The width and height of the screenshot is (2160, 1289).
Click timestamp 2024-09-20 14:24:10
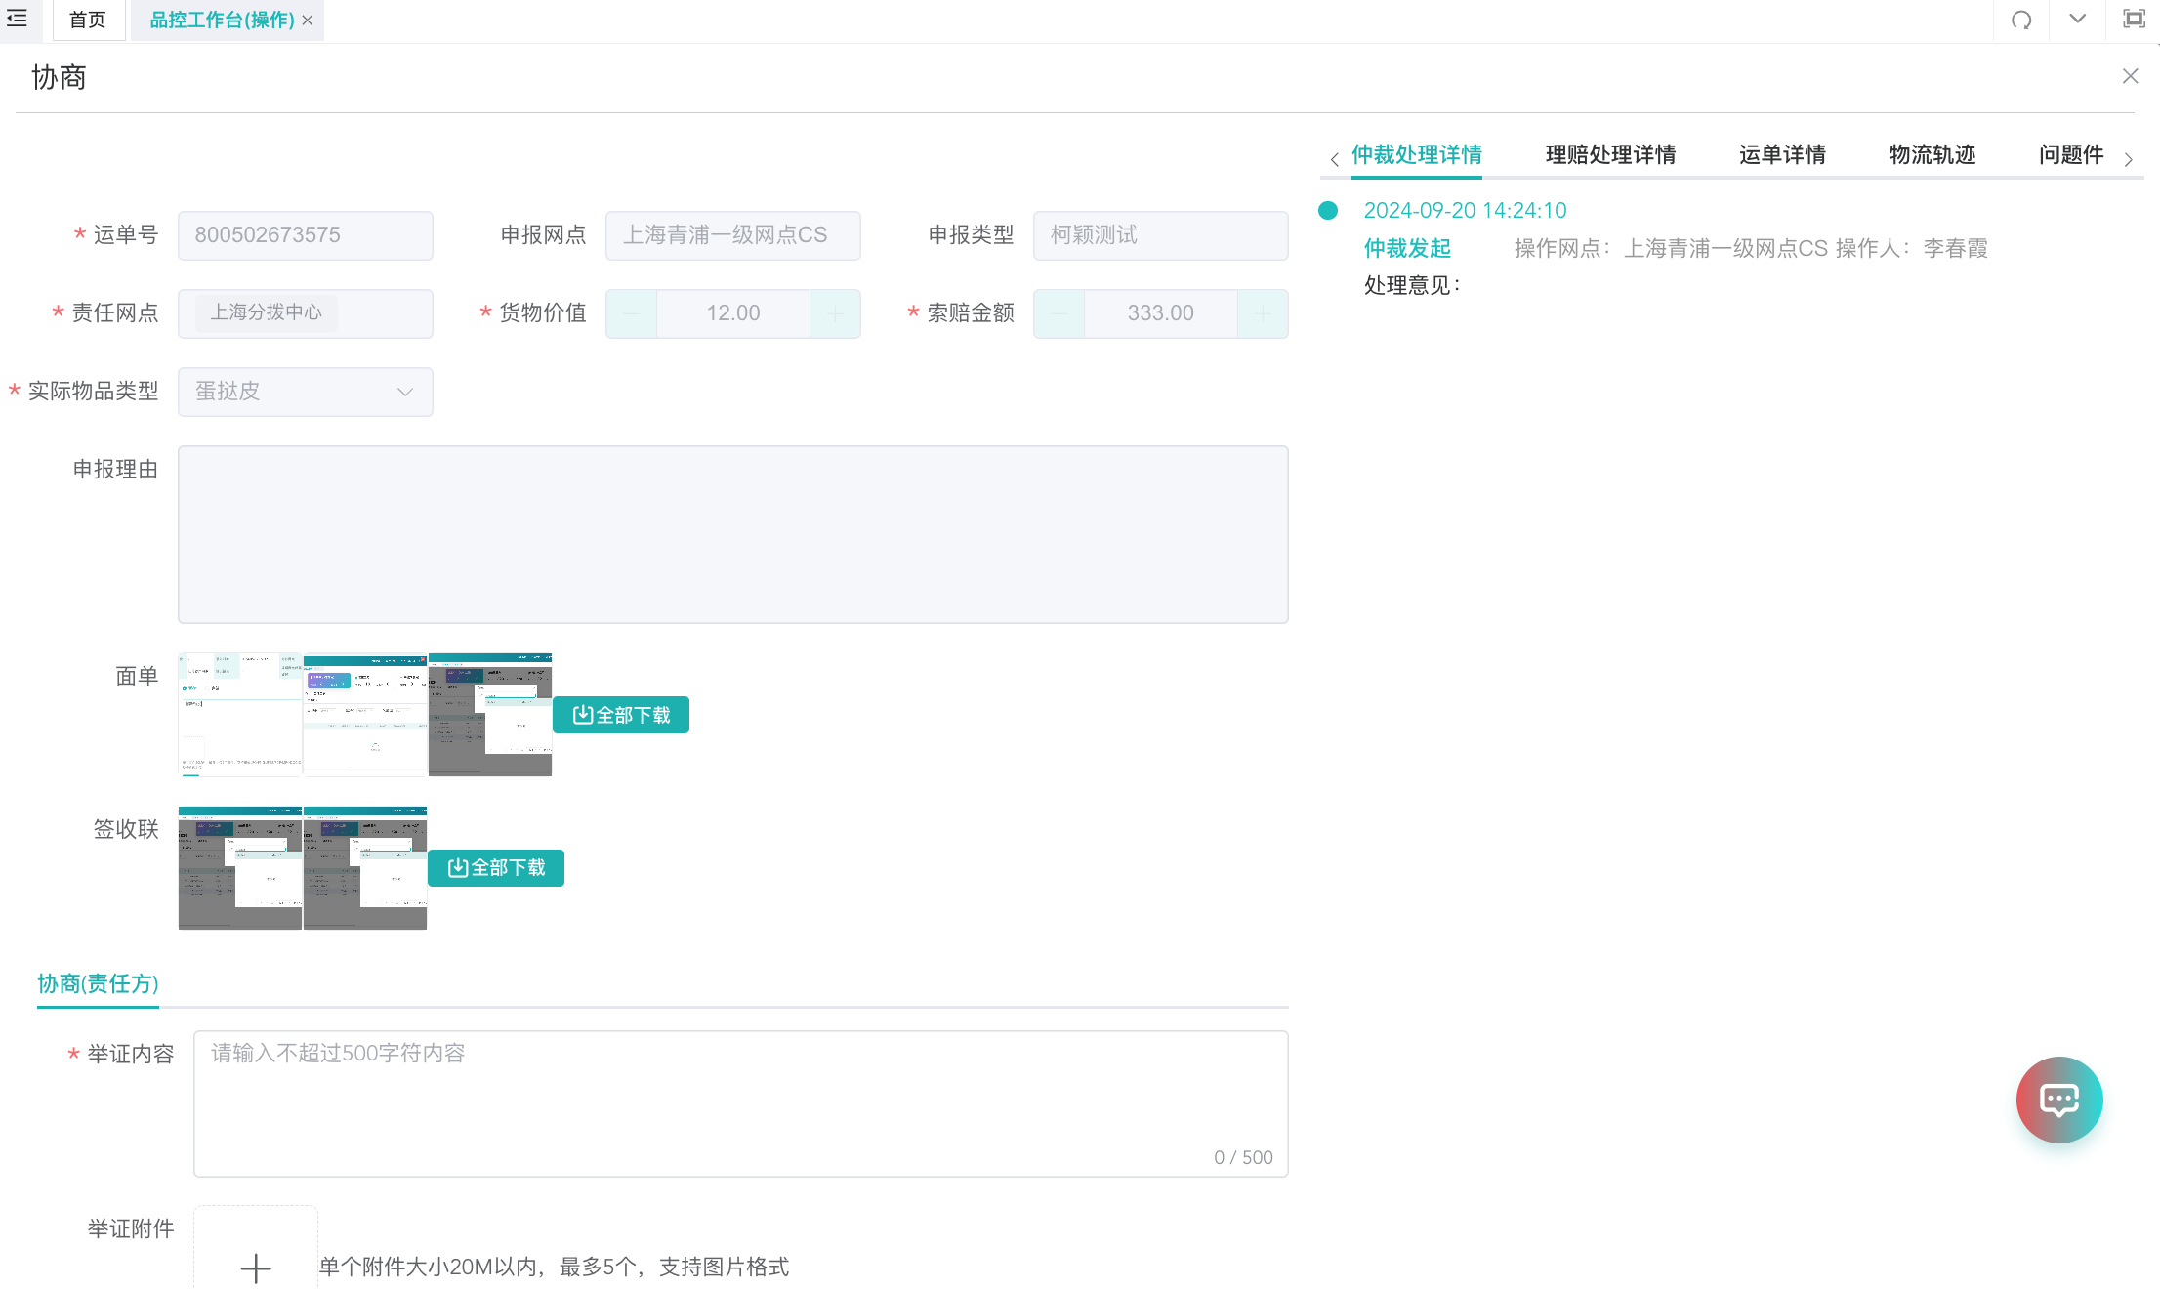[x=1465, y=211]
